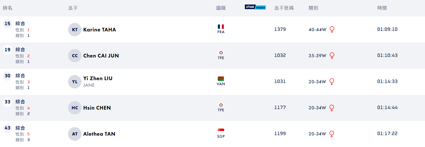Open Chen CAI JUN's result page
425x147 pixels.
coord(101,56)
